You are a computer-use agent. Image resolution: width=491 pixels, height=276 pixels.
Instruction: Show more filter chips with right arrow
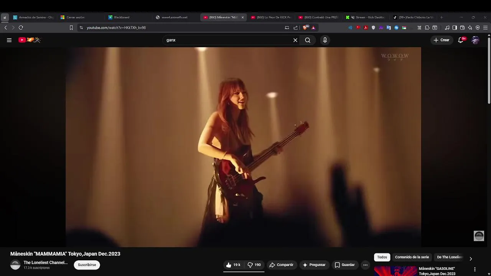coord(471,259)
